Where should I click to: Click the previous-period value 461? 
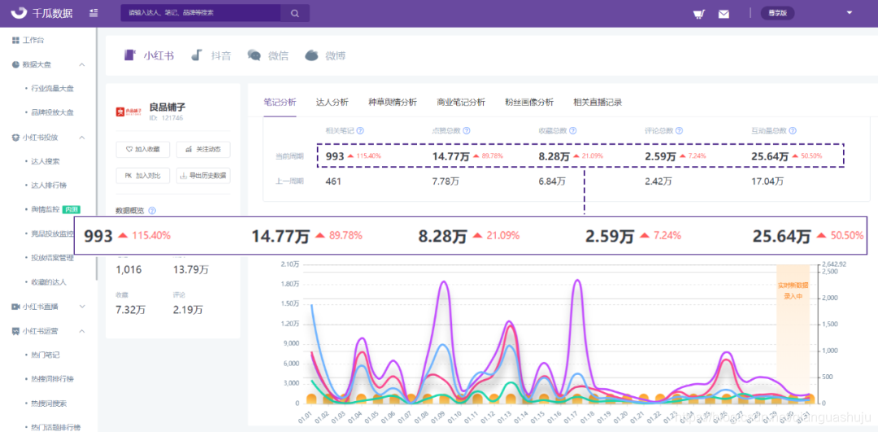334,181
